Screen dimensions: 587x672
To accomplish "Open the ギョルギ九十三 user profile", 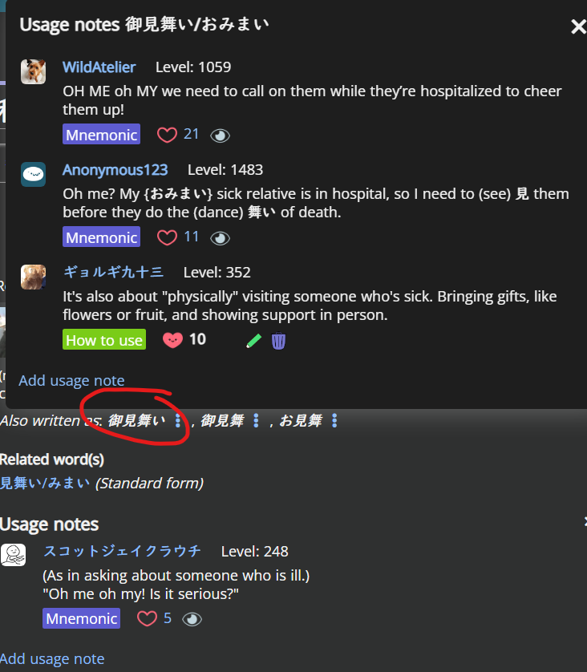I will pos(113,272).
